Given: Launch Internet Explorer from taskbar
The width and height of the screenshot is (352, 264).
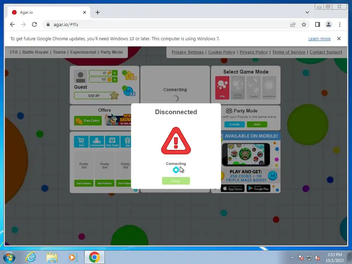Looking at the screenshot, I should point(31,257).
